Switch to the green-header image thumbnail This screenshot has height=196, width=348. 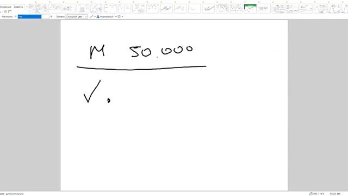pos(250,9)
